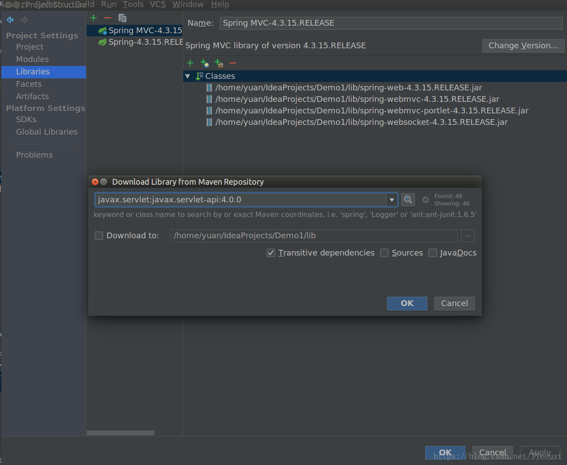This screenshot has width=567, height=465.
Task: Select Modules in Project Settings
Action: click(32, 59)
